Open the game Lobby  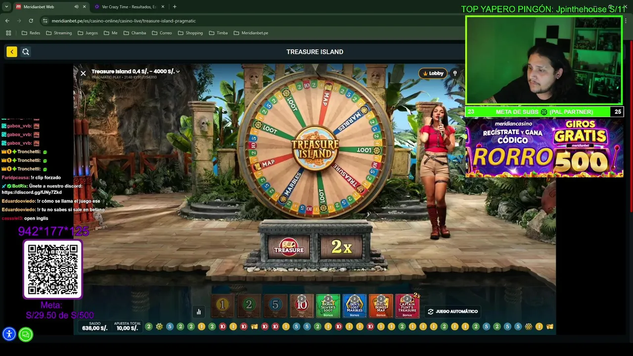pos(433,73)
